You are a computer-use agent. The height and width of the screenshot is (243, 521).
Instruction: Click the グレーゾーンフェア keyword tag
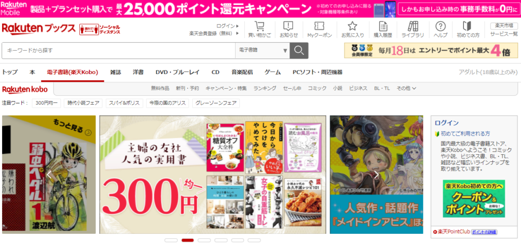click(216, 103)
